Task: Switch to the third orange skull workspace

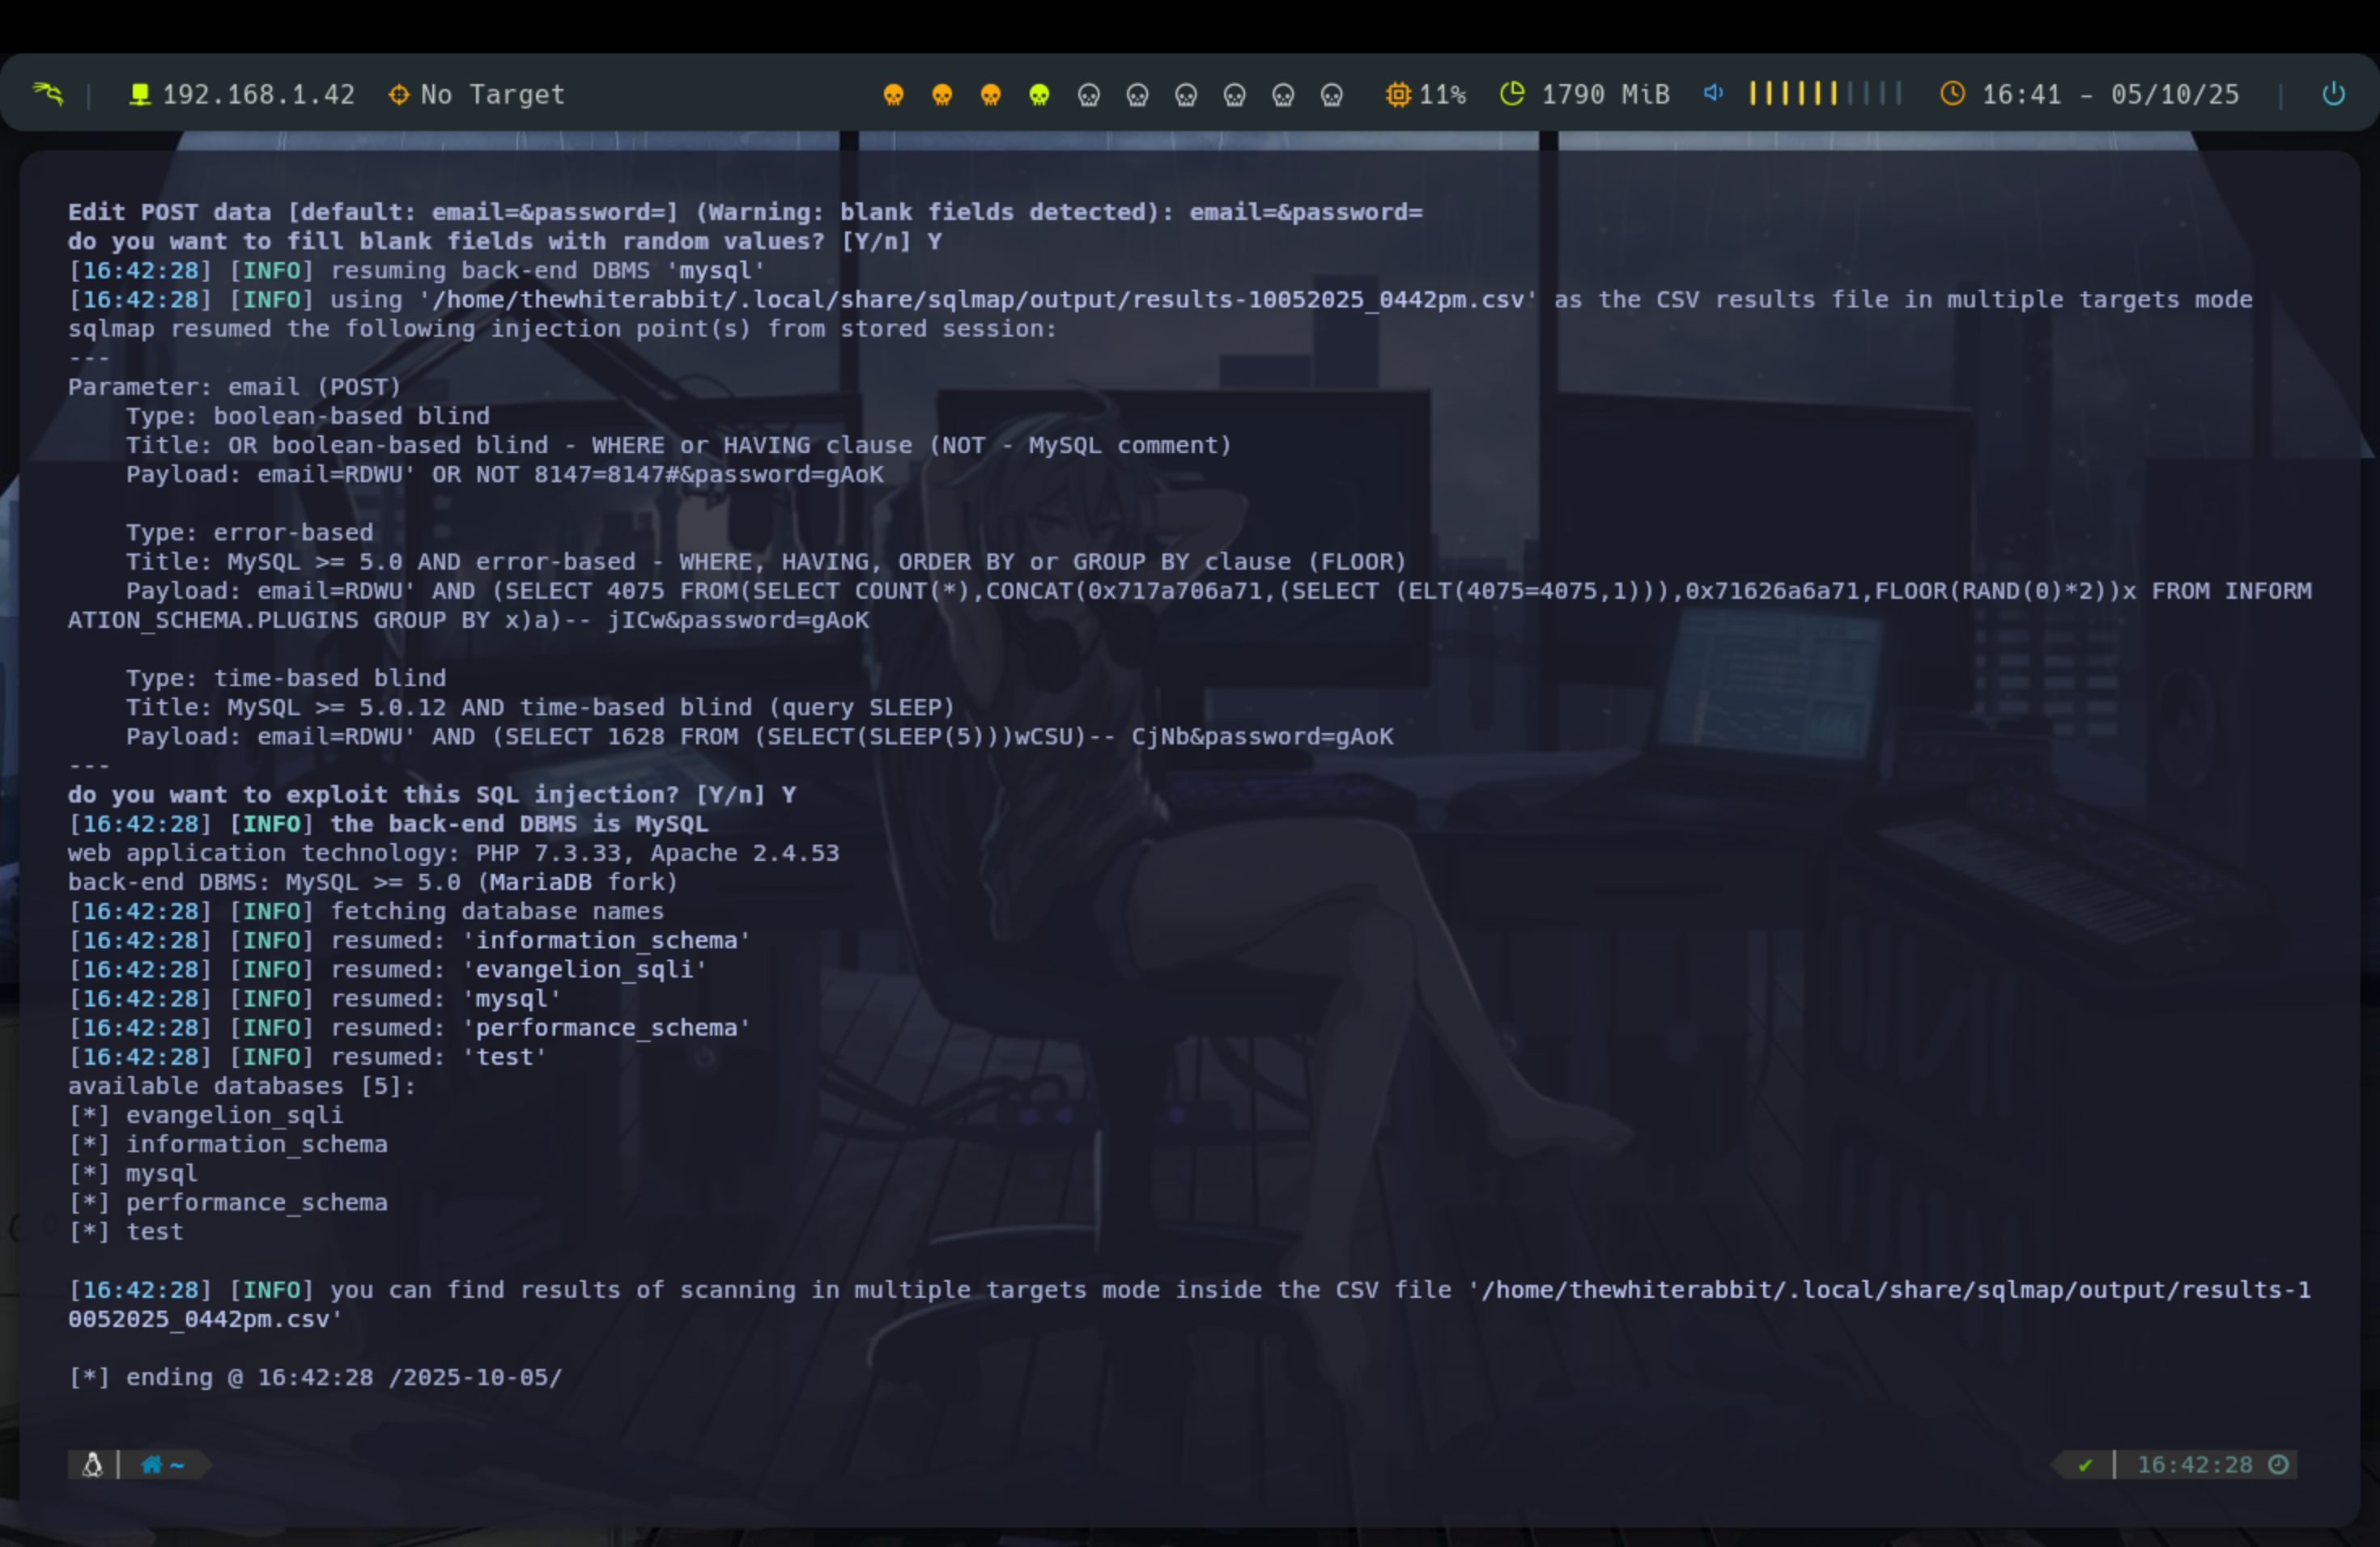Action: (990, 95)
